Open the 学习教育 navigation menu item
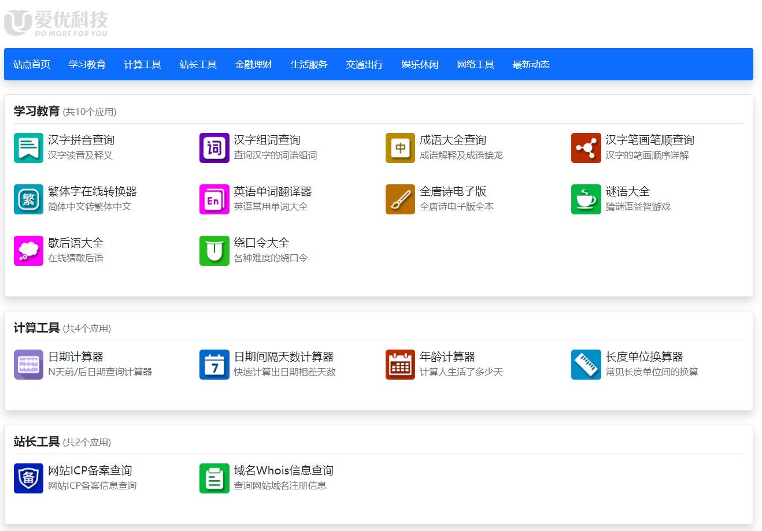Screen dimensions: 762x531 tap(87, 64)
